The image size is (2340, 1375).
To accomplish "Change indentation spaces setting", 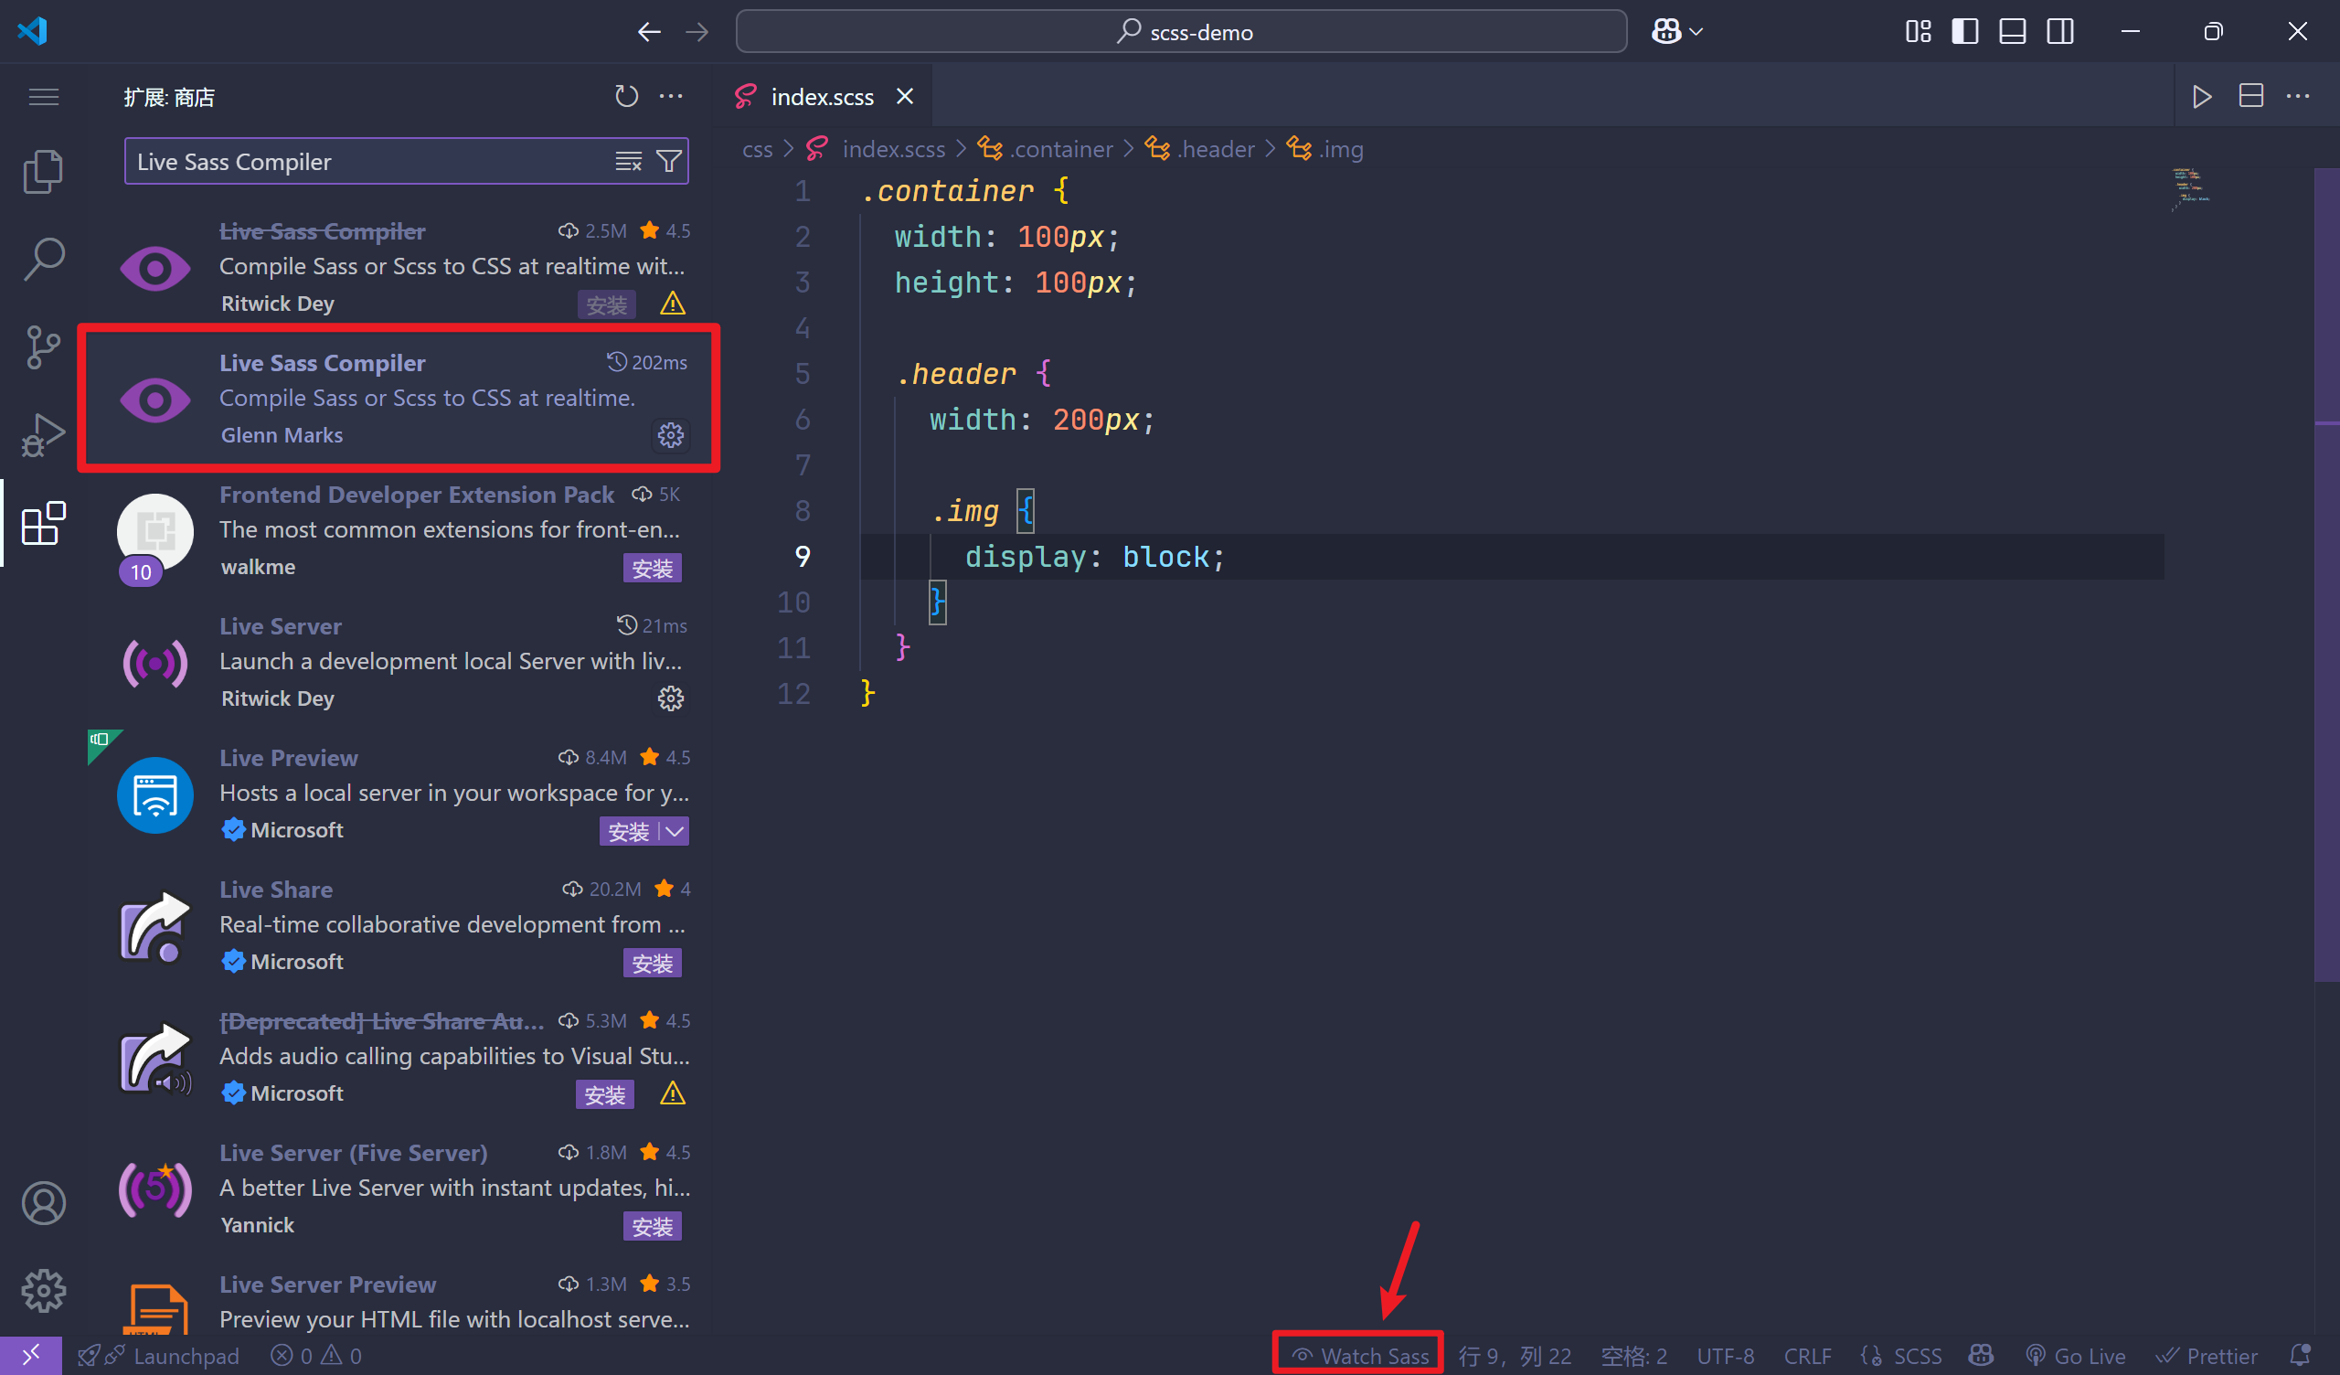I will tap(1634, 1357).
